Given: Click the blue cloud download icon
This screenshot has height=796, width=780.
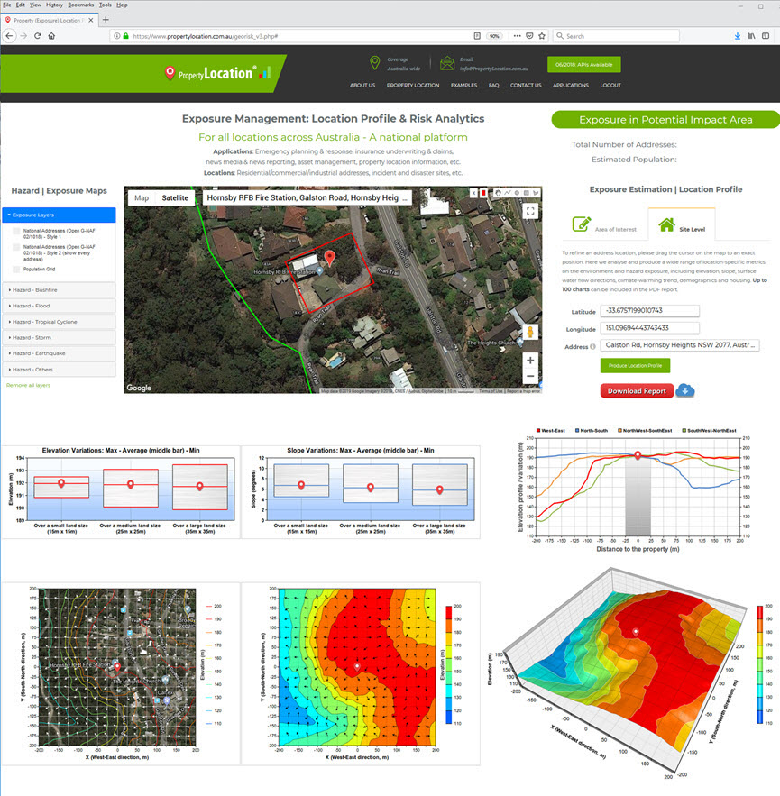Looking at the screenshot, I should coord(685,390).
